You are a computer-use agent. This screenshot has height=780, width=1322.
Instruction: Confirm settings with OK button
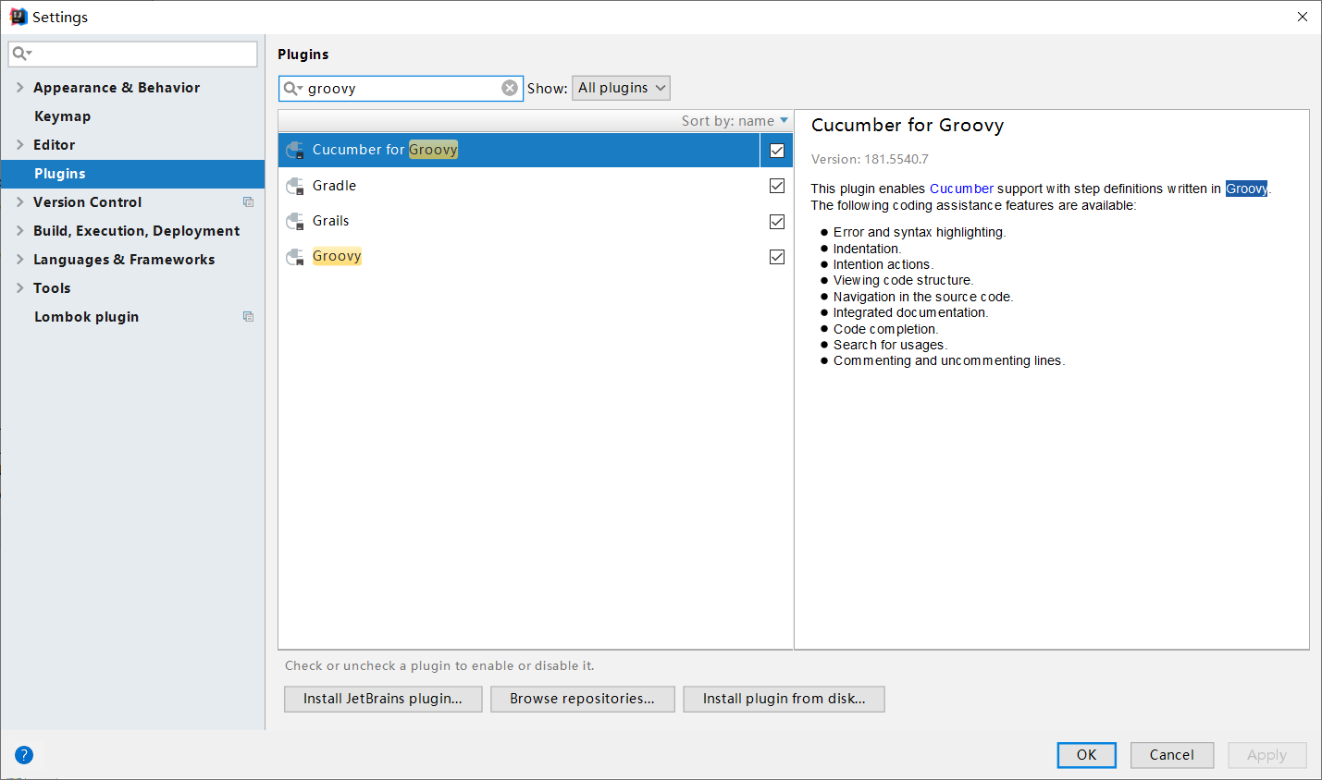[x=1086, y=755]
